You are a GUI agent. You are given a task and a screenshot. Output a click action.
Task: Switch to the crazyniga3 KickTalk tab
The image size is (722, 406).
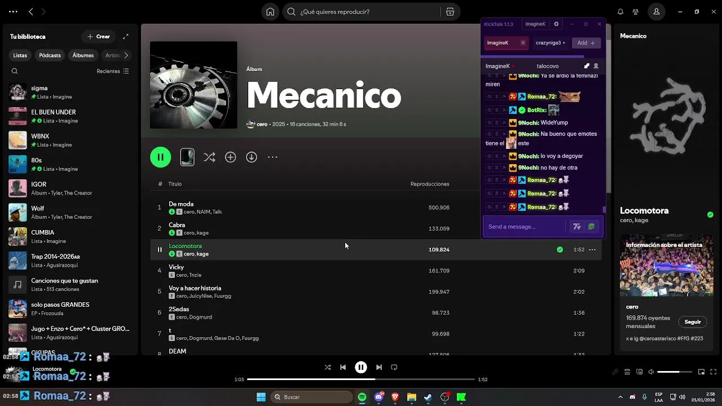[x=551, y=43]
